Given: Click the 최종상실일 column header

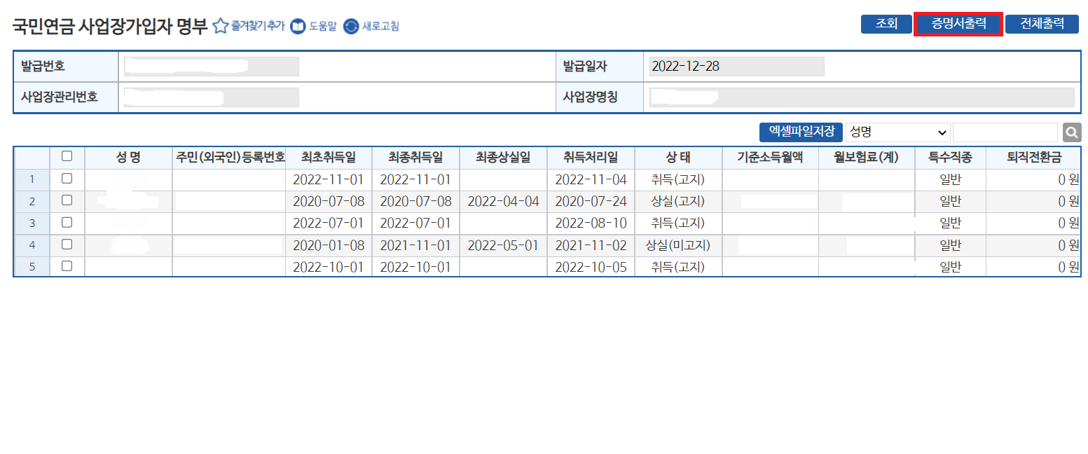Looking at the screenshot, I should 504,158.
